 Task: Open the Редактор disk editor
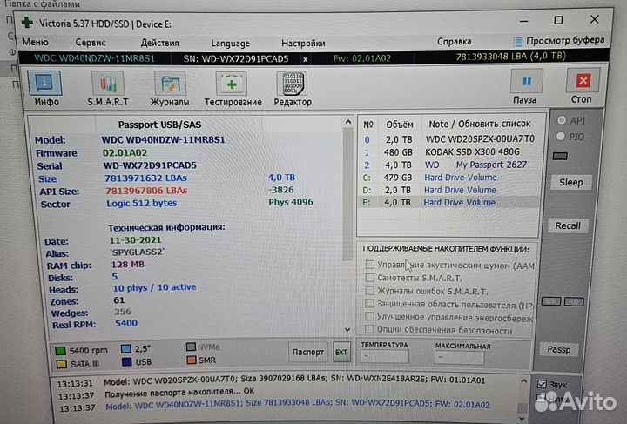[x=293, y=89]
